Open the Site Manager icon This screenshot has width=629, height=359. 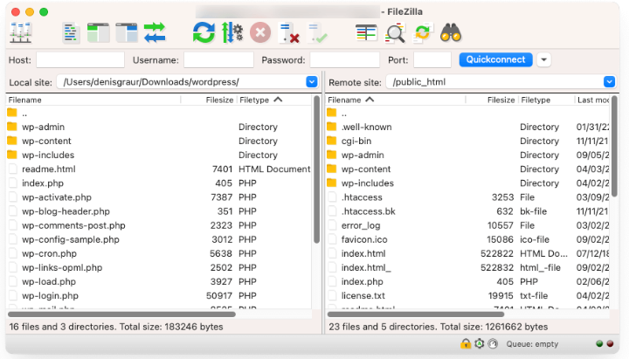pos(20,32)
